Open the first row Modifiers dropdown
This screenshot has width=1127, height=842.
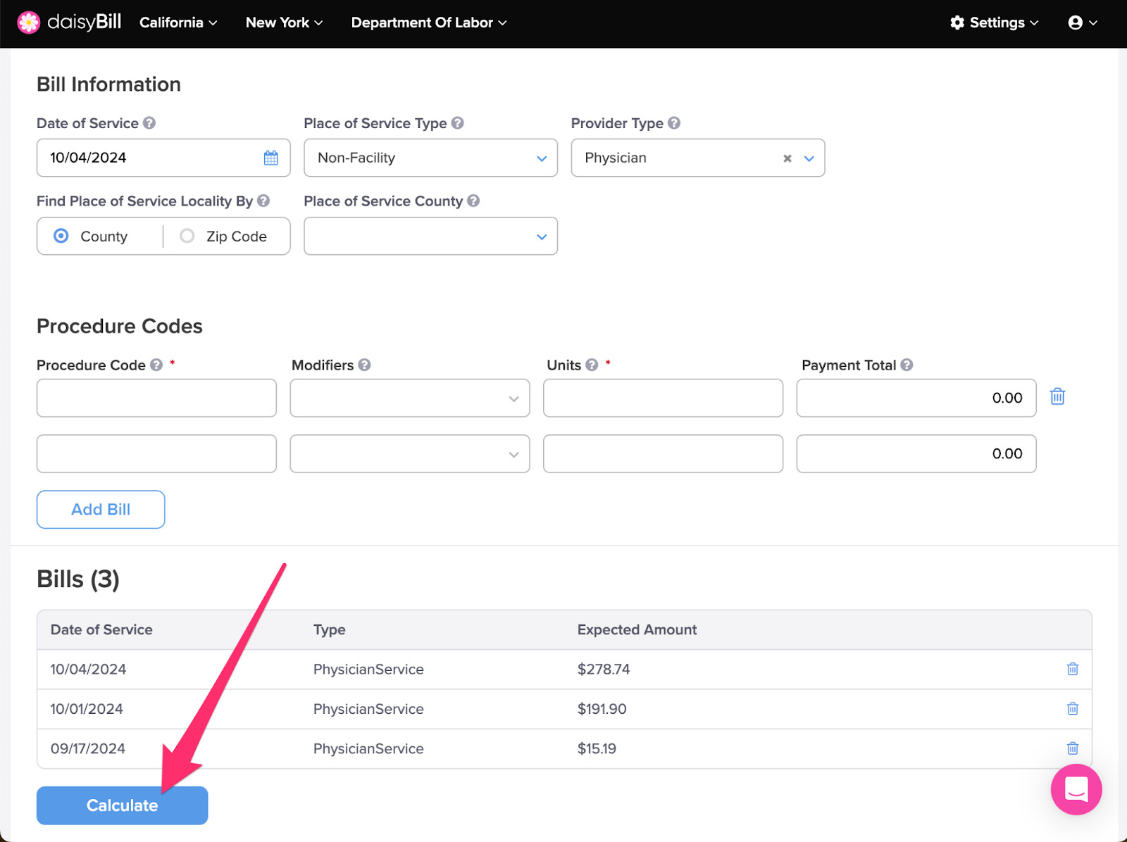tap(410, 398)
